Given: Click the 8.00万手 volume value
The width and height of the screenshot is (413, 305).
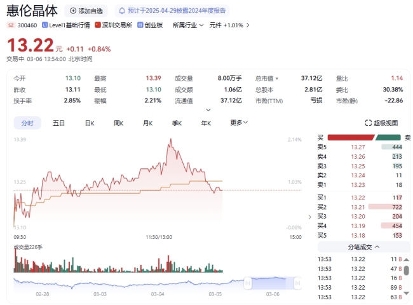Looking at the screenshot, I should point(229,78).
